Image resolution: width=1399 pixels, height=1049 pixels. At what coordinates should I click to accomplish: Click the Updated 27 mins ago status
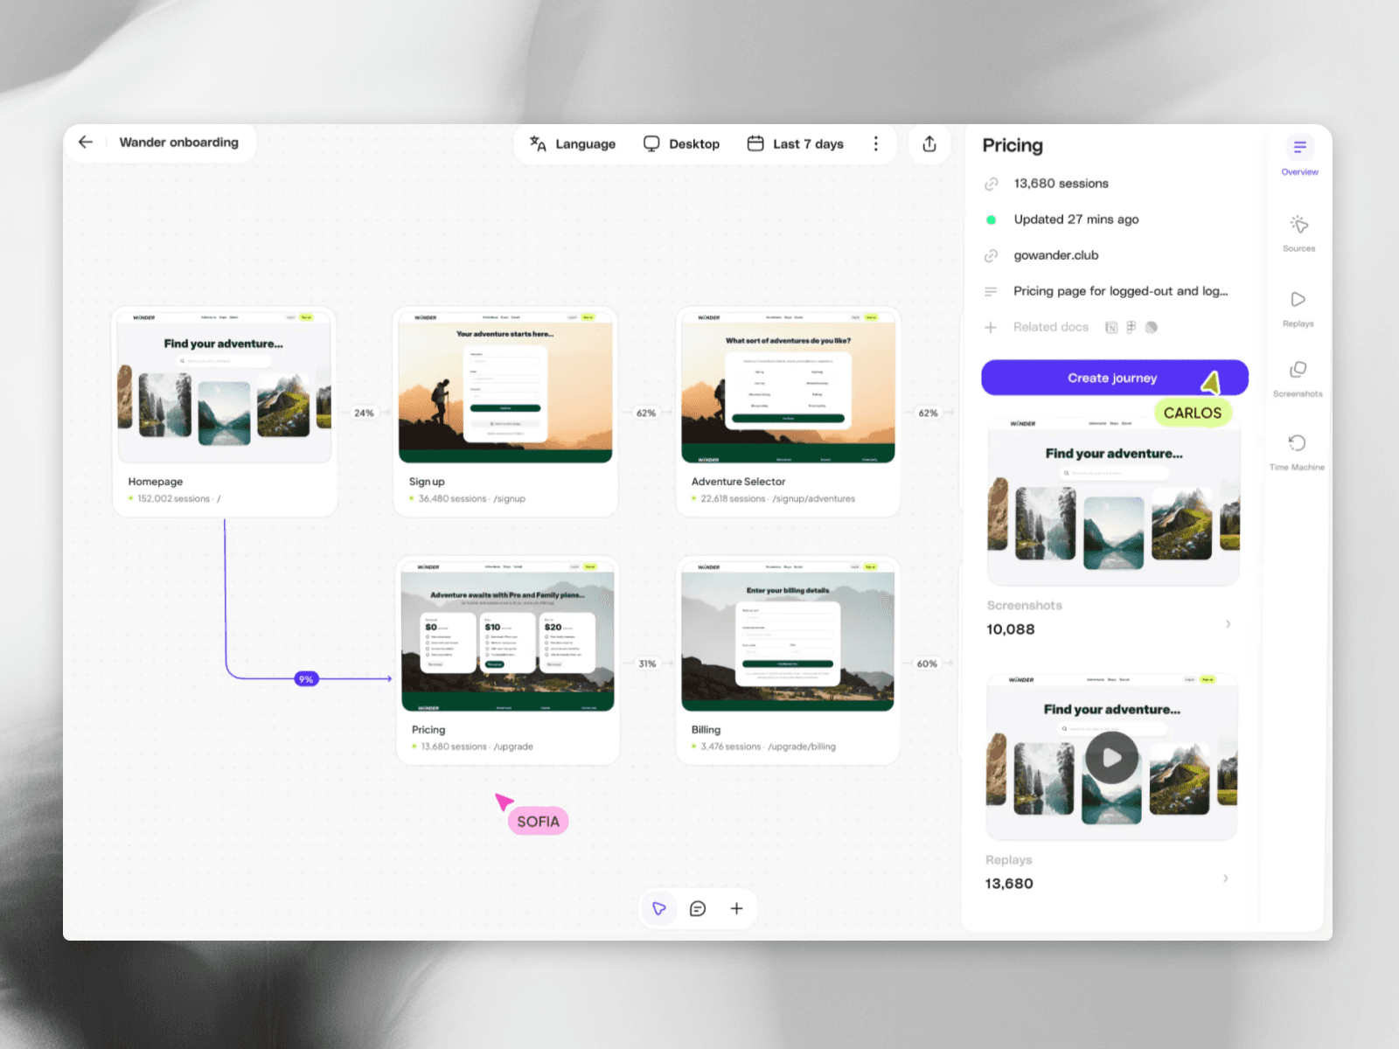click(x=1076, y=219)
